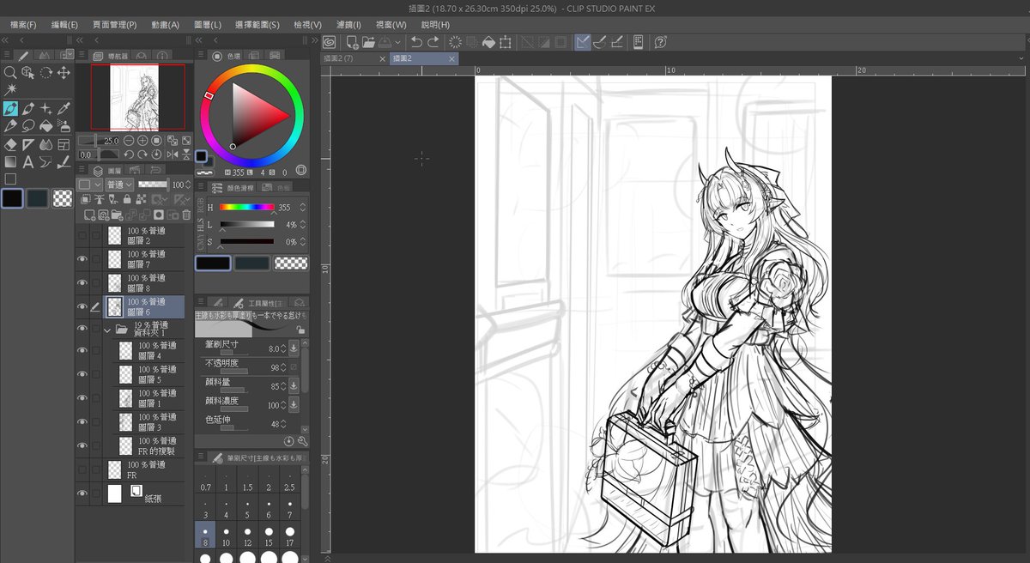This screenshot has height=563, width=1030.
Task: Click the hue H slider
Action: [246, 207]
